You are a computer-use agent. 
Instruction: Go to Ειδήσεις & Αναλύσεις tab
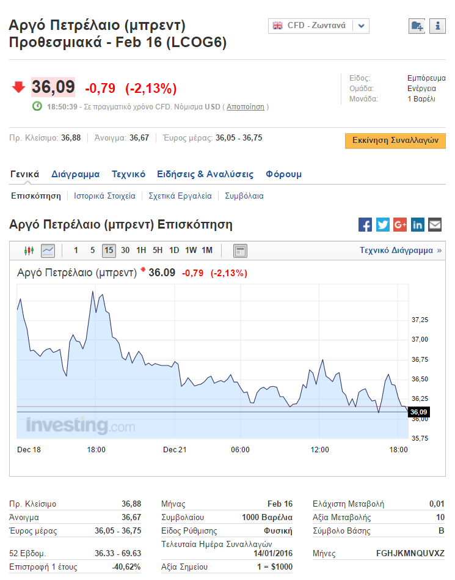pos(205,174)
